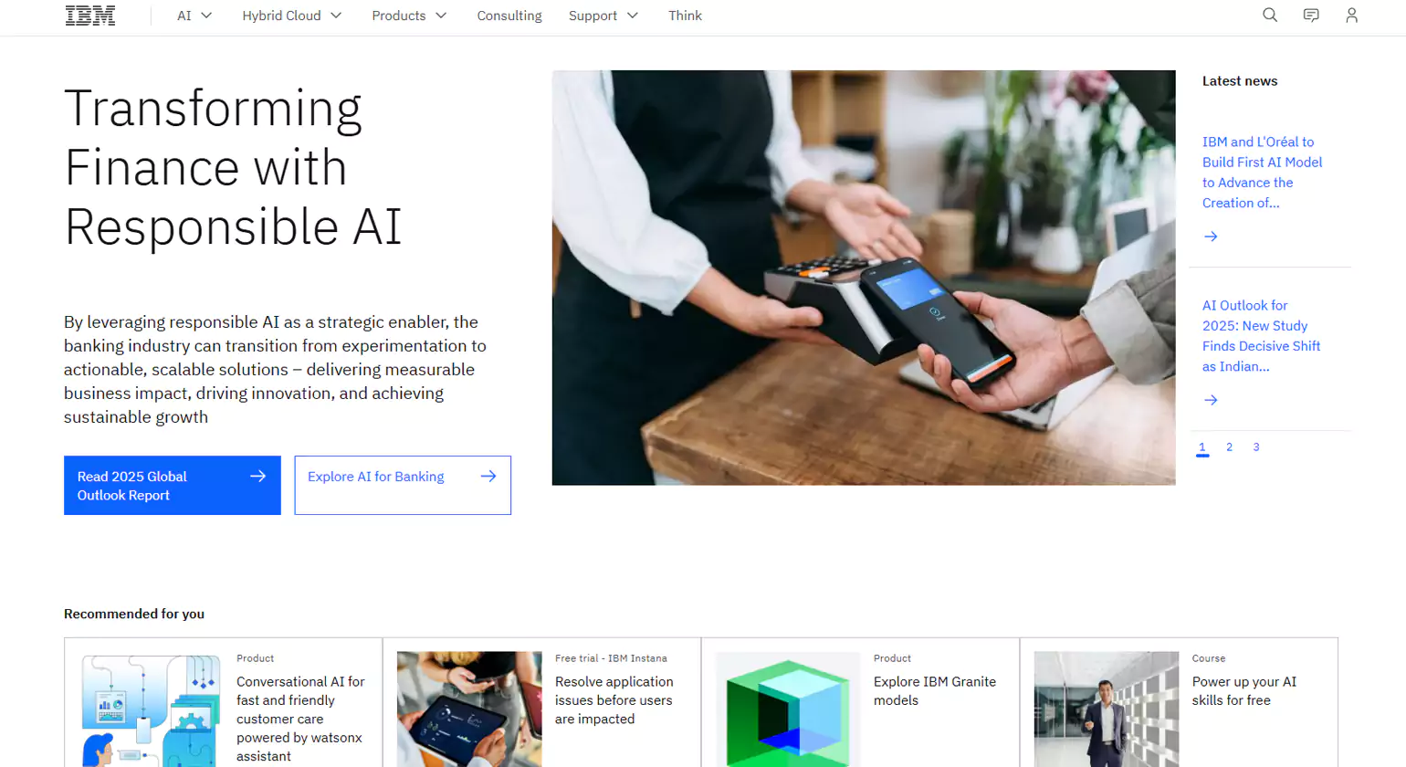Open the chat bubble icon in header

1311,16
